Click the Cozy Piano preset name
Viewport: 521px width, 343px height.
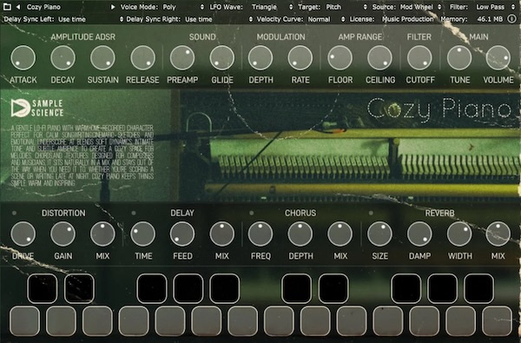point(43,7)
